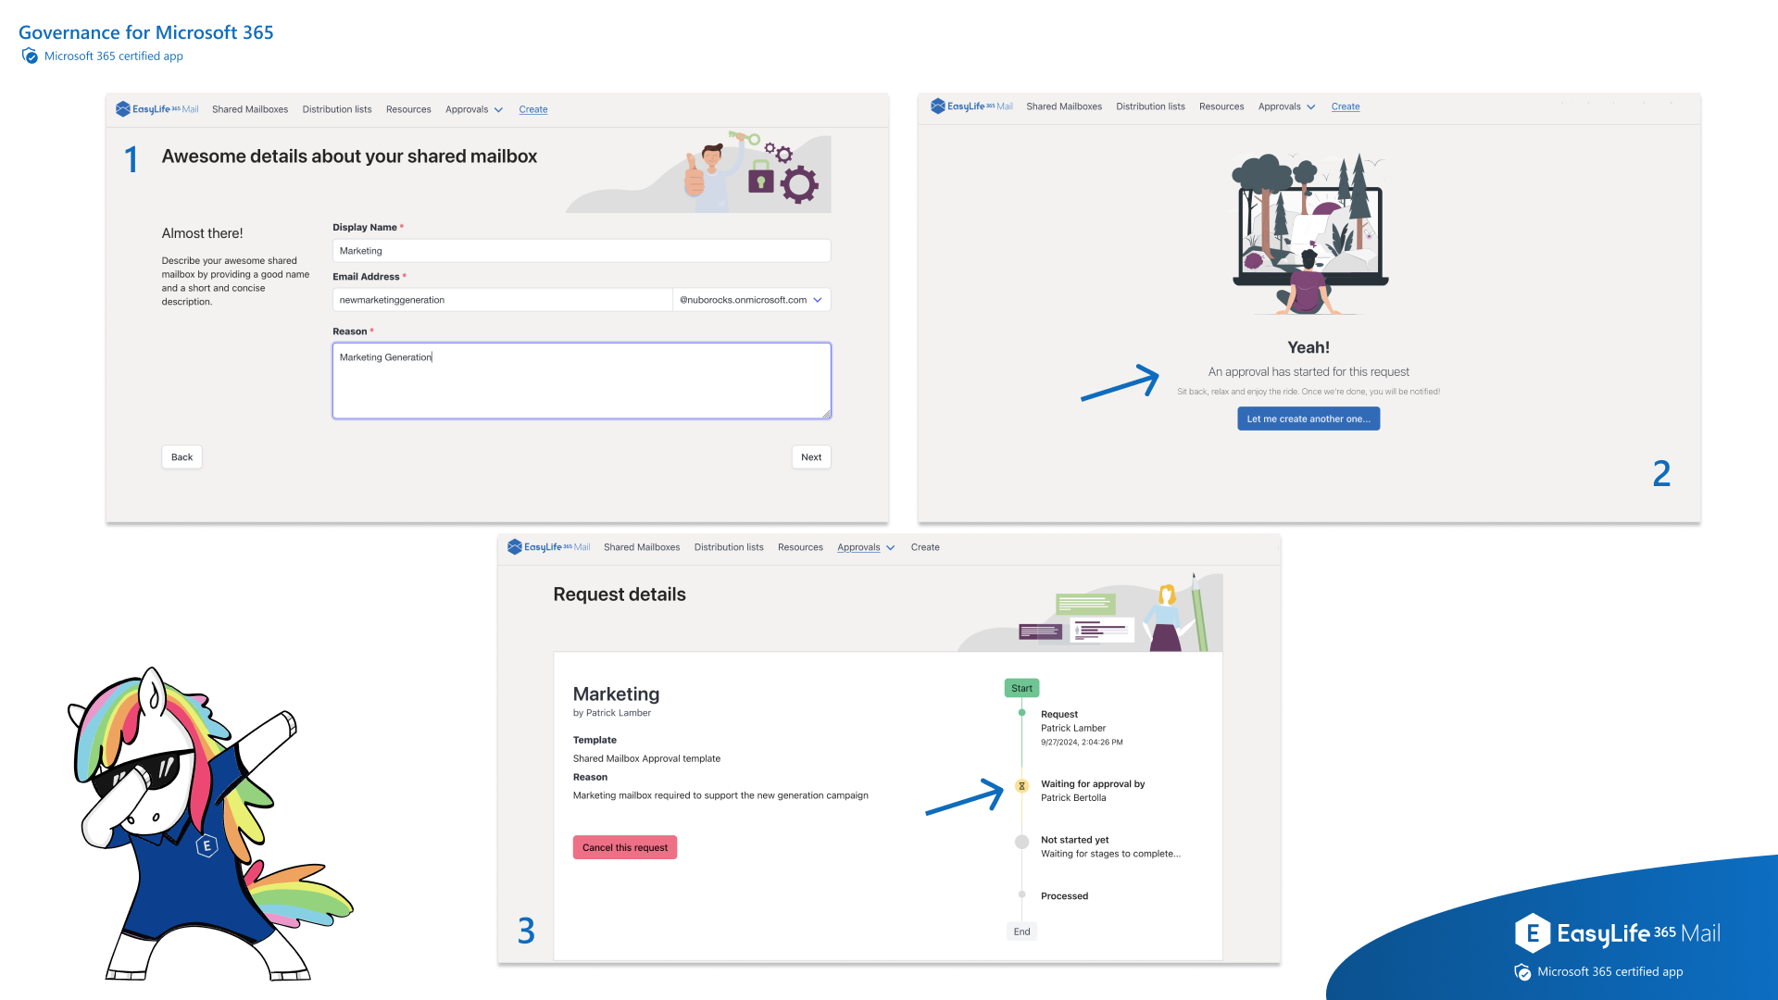Click the Next button on step 1
This screenshot has height=1000, width=1778.
tap(811, 456)
